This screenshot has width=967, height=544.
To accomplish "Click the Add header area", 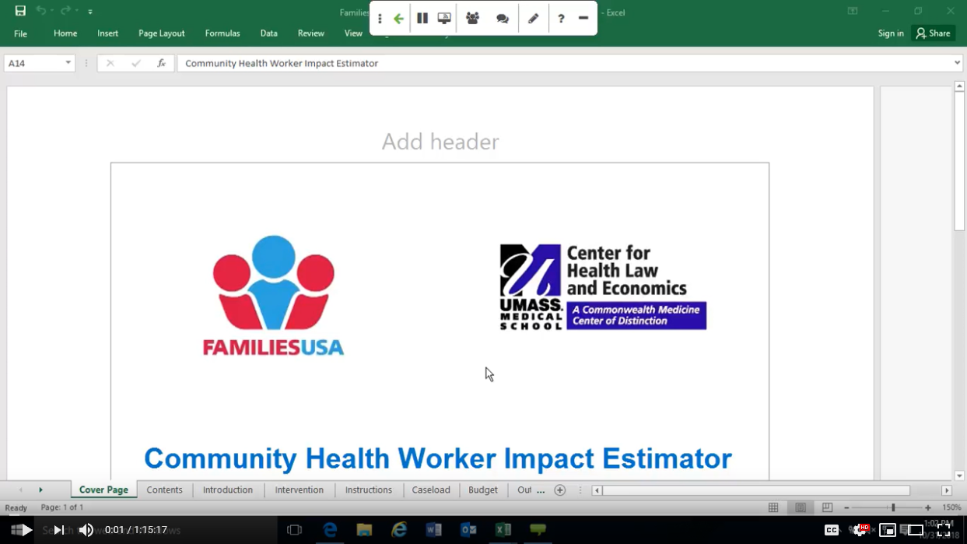I will pos(440,142).
